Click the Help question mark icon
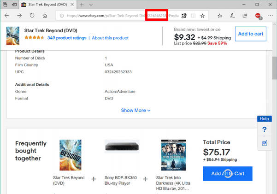The height and width of the screenshot is (194, 277). [264, 129]
